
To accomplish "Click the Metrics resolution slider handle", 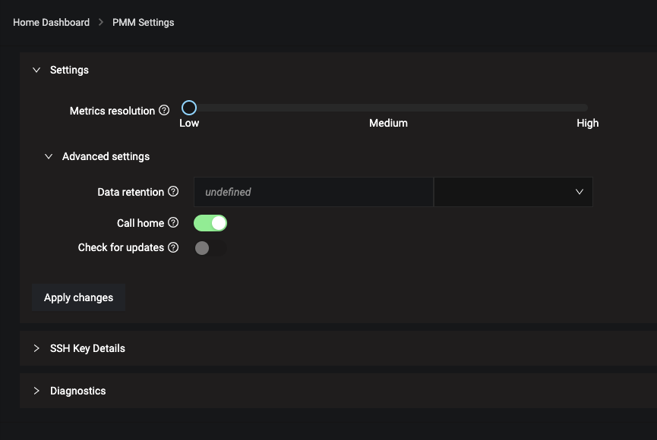I will (189, 108).
